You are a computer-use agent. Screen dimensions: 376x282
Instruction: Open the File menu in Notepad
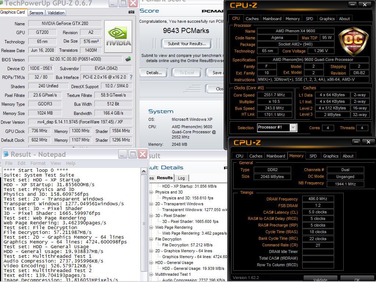9,163
